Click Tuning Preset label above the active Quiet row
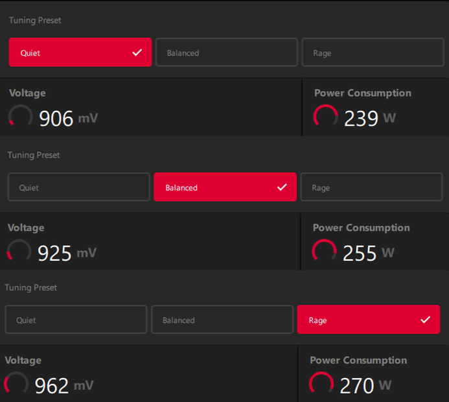This screenshot has width=449, height=402. tap(35, 20)
